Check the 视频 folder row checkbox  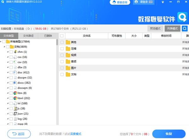point(62,55)
